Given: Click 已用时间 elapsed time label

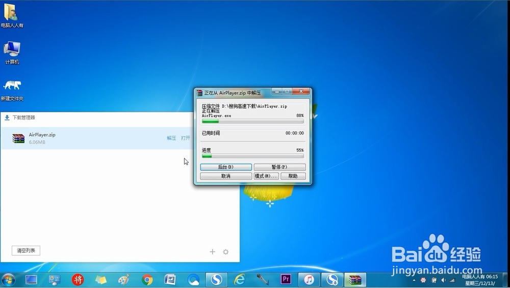Looking at the screenshot, I should [x=211, y=133].
